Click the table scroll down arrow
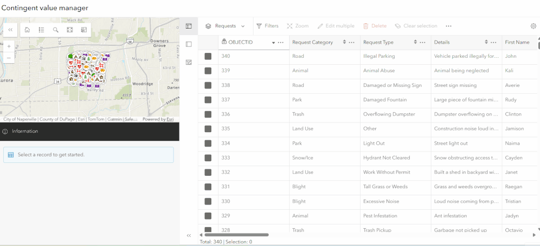 point(538,230)
